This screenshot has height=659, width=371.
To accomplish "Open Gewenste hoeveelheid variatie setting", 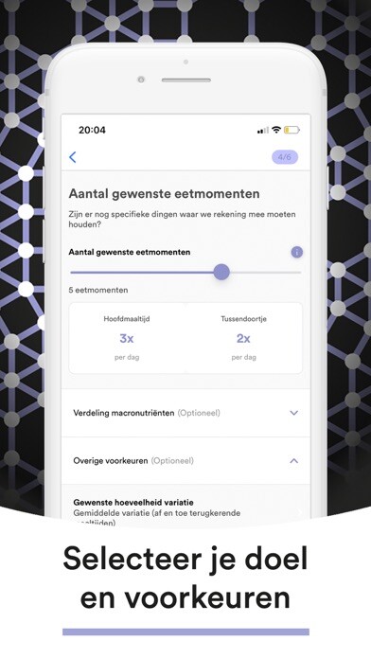I will pyautogui.click(x=185, y=512).
